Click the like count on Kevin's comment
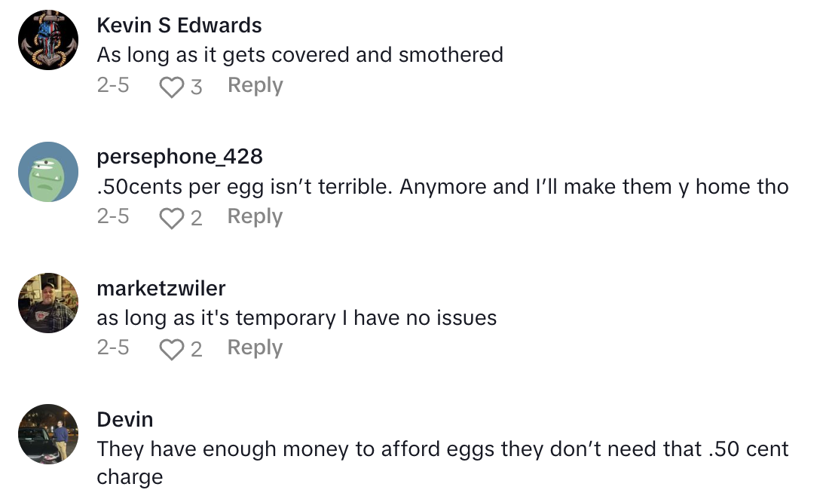826x496 pixels. pyautogui.click(x=196, y=87)
